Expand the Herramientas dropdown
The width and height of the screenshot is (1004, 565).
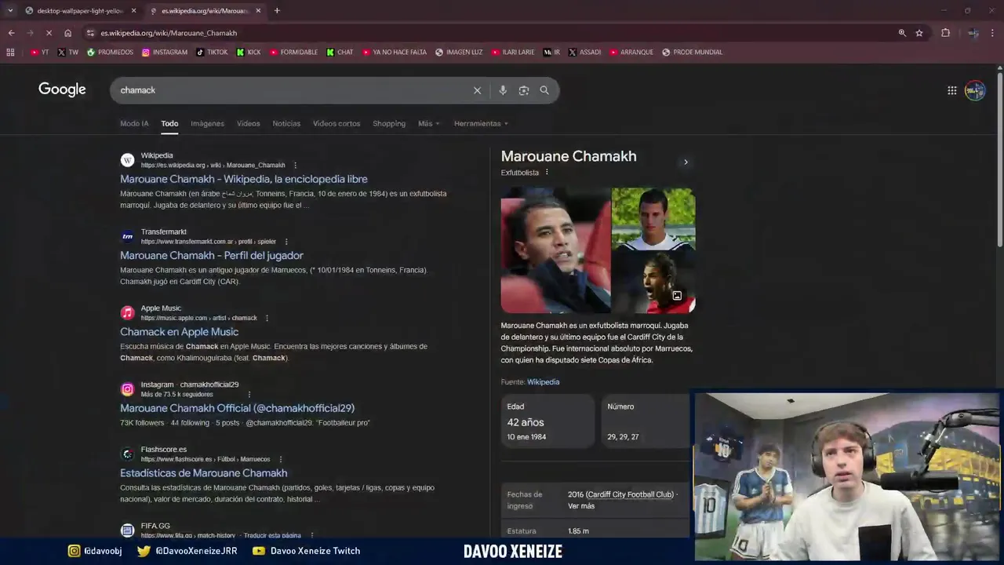click(x=481, y=123)
